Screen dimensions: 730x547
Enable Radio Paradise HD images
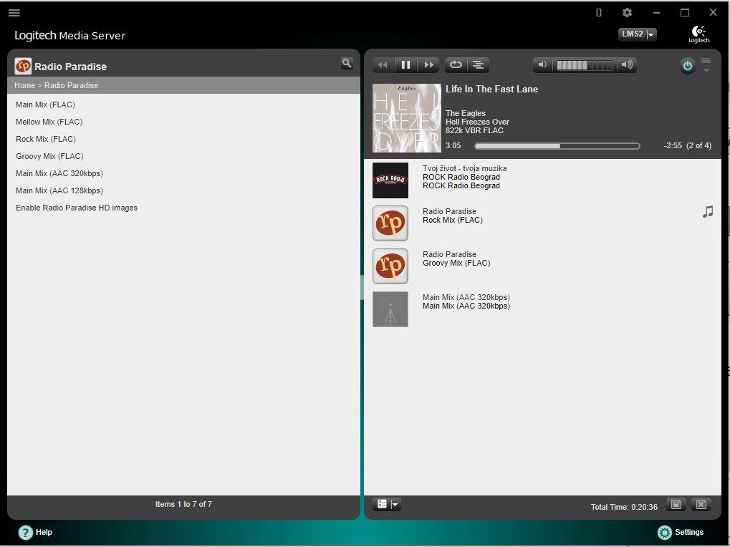77,208
